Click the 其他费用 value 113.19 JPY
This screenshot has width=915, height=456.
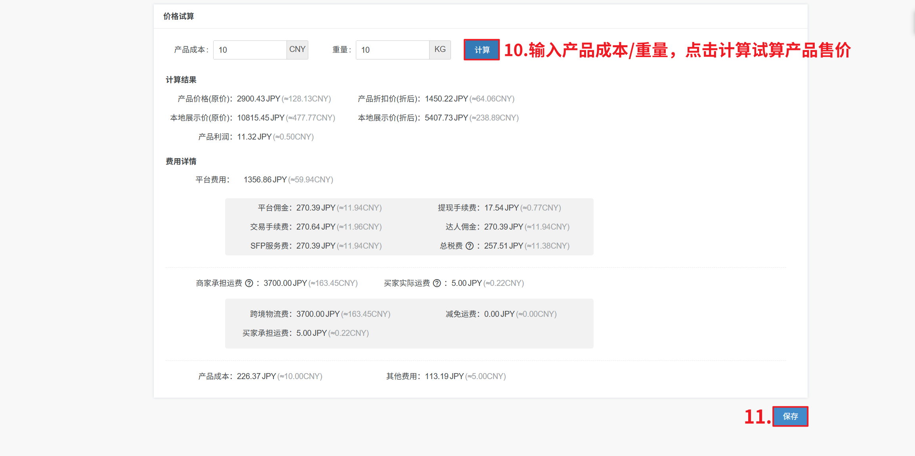click(444, 376)
